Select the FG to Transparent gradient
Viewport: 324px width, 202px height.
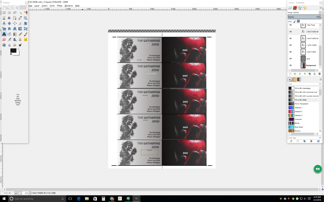click(303, 104)
